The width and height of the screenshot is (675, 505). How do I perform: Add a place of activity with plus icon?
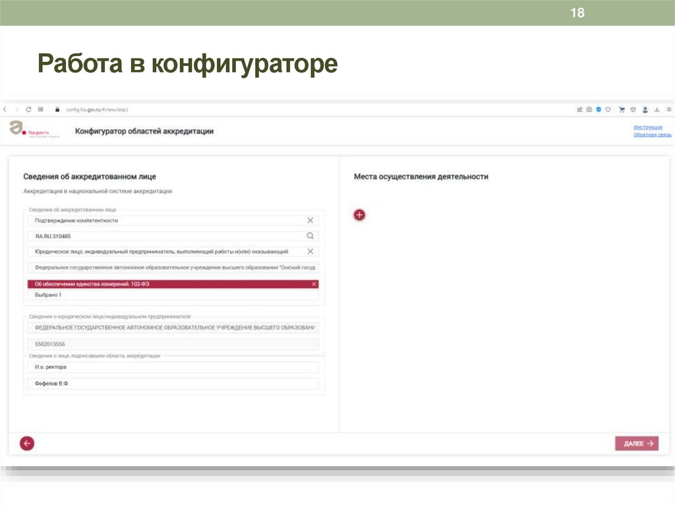[359, 215]
